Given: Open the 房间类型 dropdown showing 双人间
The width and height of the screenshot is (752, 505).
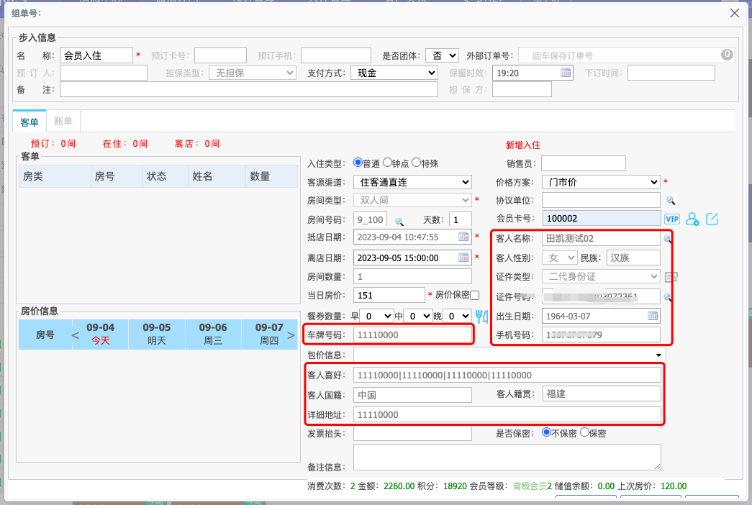Looking at the screenshot, I should point(412,200).
